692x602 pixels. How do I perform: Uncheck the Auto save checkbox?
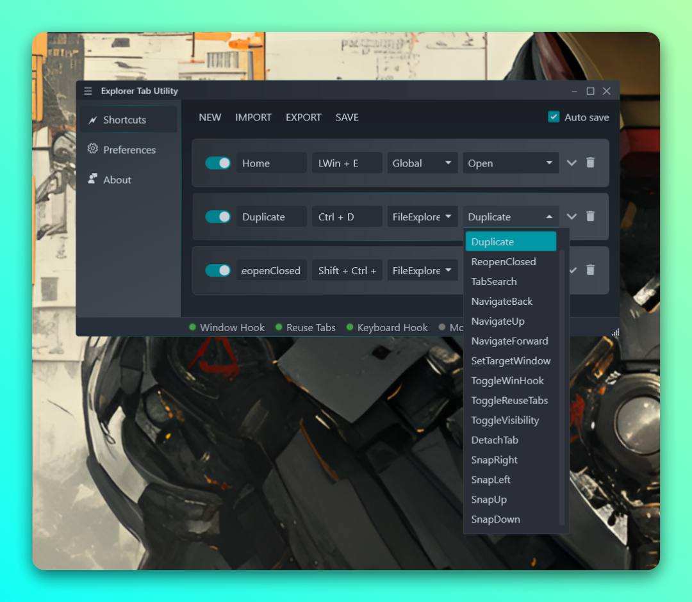point(554,117)
